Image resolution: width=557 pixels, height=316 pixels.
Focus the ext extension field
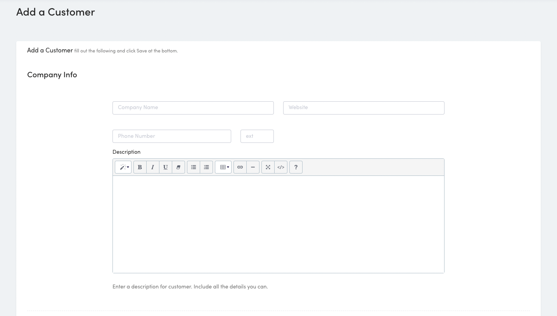[257, 136]
